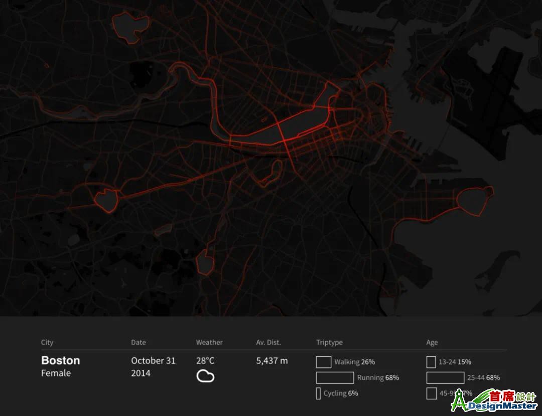Click the 25-44 68% age bar

(445, 378)
